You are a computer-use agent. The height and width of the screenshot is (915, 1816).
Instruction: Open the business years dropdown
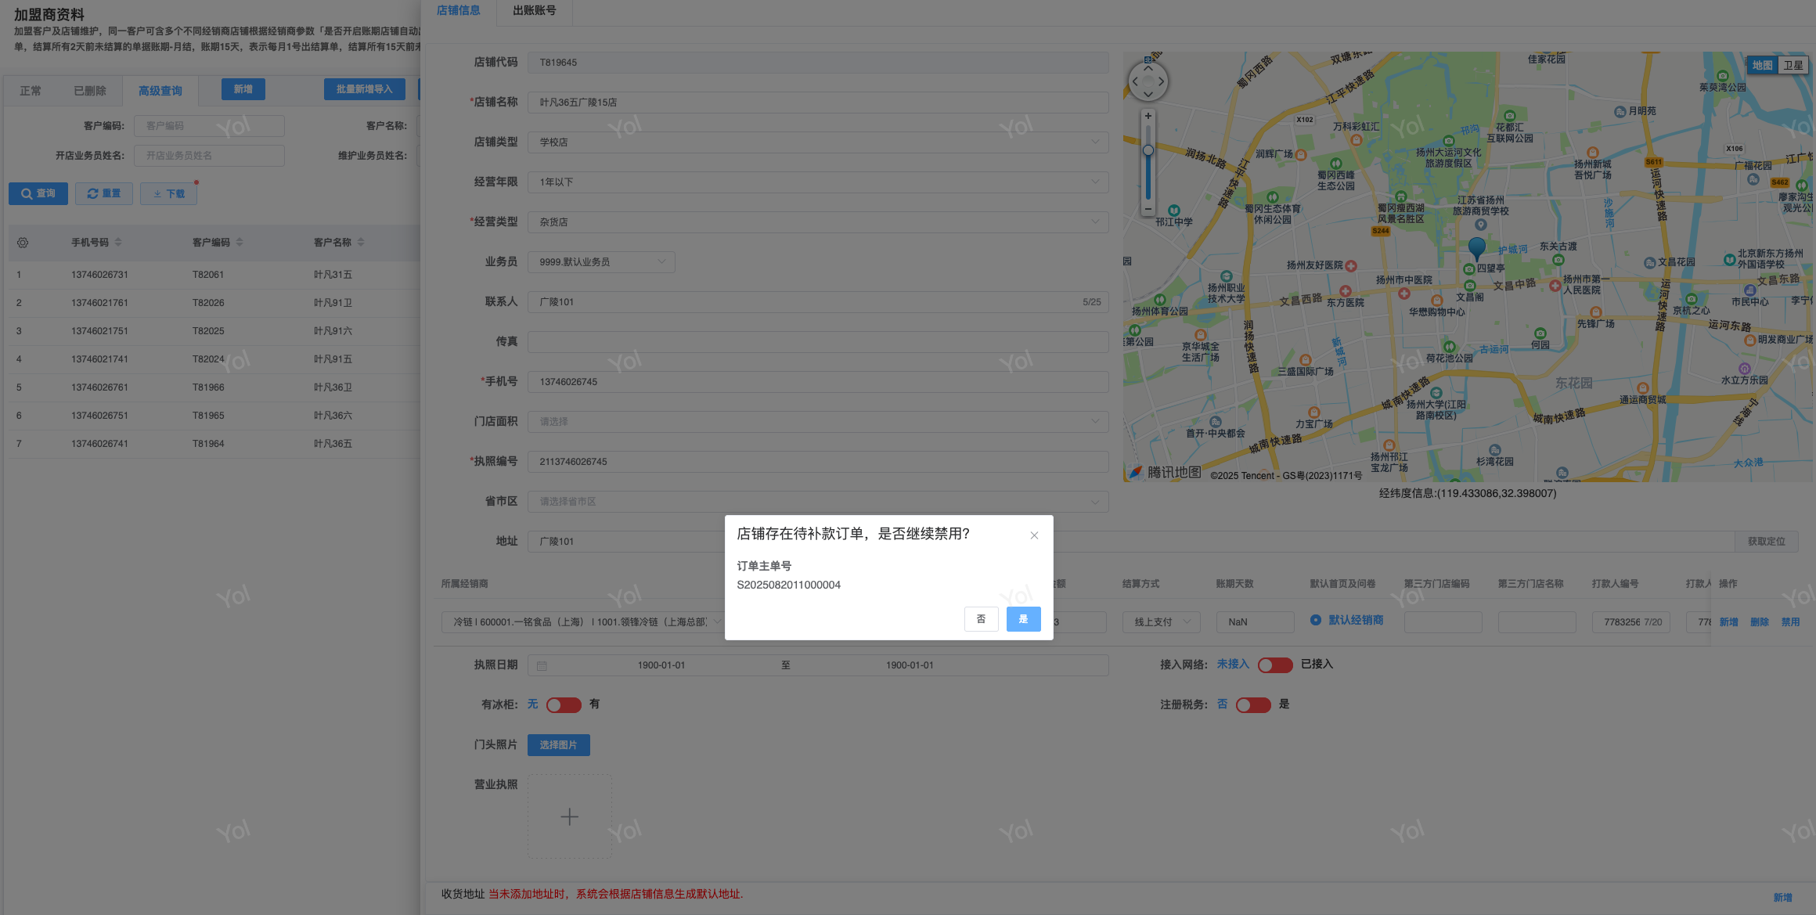click(x=1095, y=182)
